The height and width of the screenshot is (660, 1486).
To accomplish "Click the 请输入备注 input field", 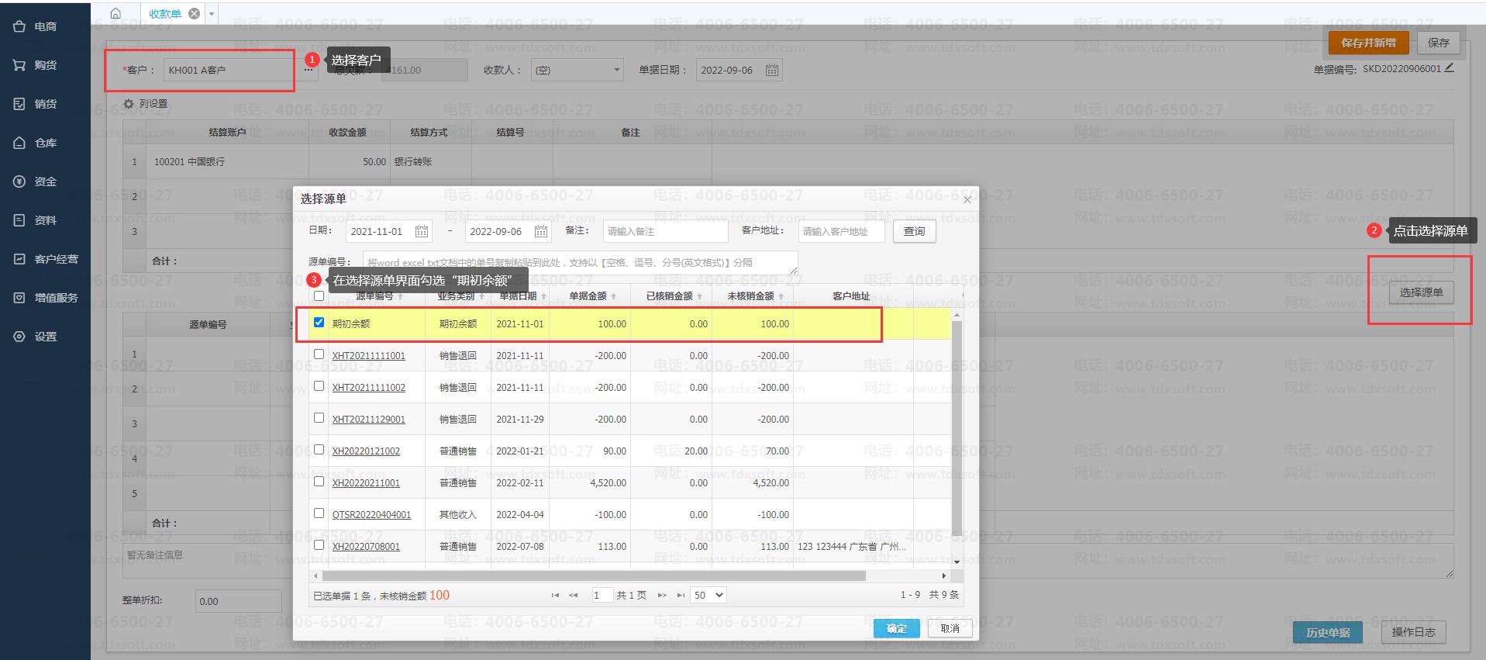I will [665, 231].
